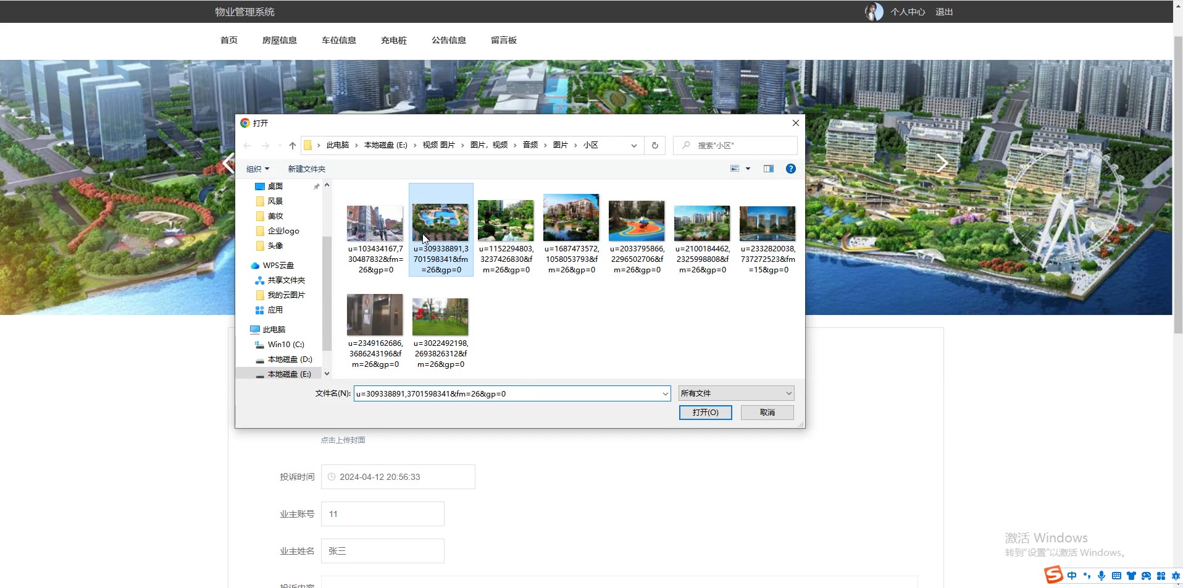
Task: Click the refresh button beside the address path
Action: [654, 146]
